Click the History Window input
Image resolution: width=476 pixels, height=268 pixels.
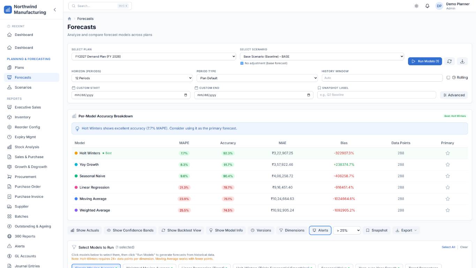tap(382, 78)
